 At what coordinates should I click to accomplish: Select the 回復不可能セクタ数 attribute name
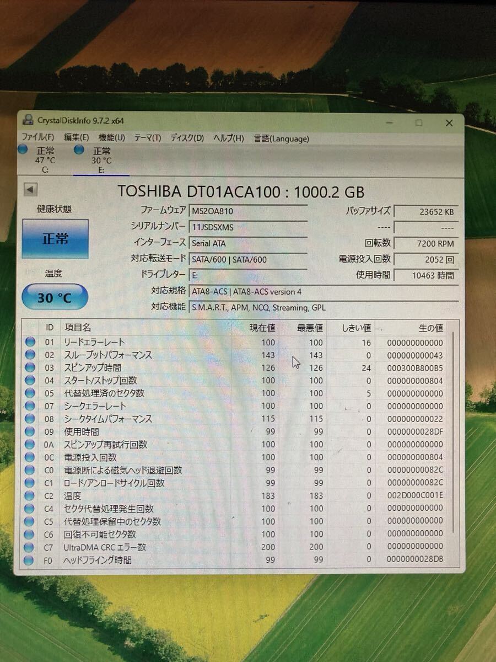tap(100, 534)
